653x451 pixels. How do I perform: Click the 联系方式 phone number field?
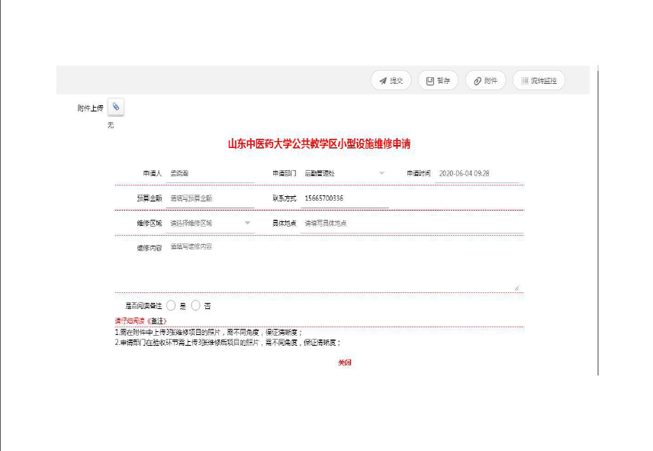point(344,198)
